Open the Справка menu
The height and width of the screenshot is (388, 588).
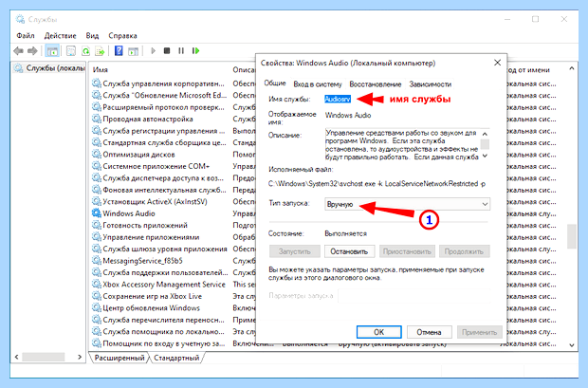tap(122, 36)
